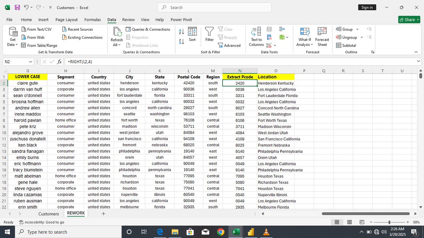This screenshot has width=424, height=238.
Task: Expand the Data Validation dropdown arrow
Action: tap(275, 45)
